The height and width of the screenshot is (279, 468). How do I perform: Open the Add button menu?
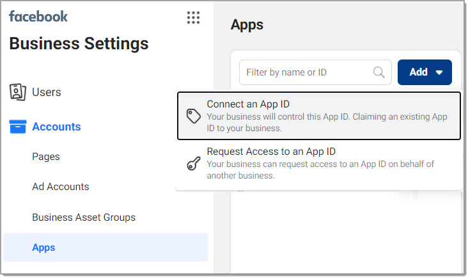click(x=425, y=72)
